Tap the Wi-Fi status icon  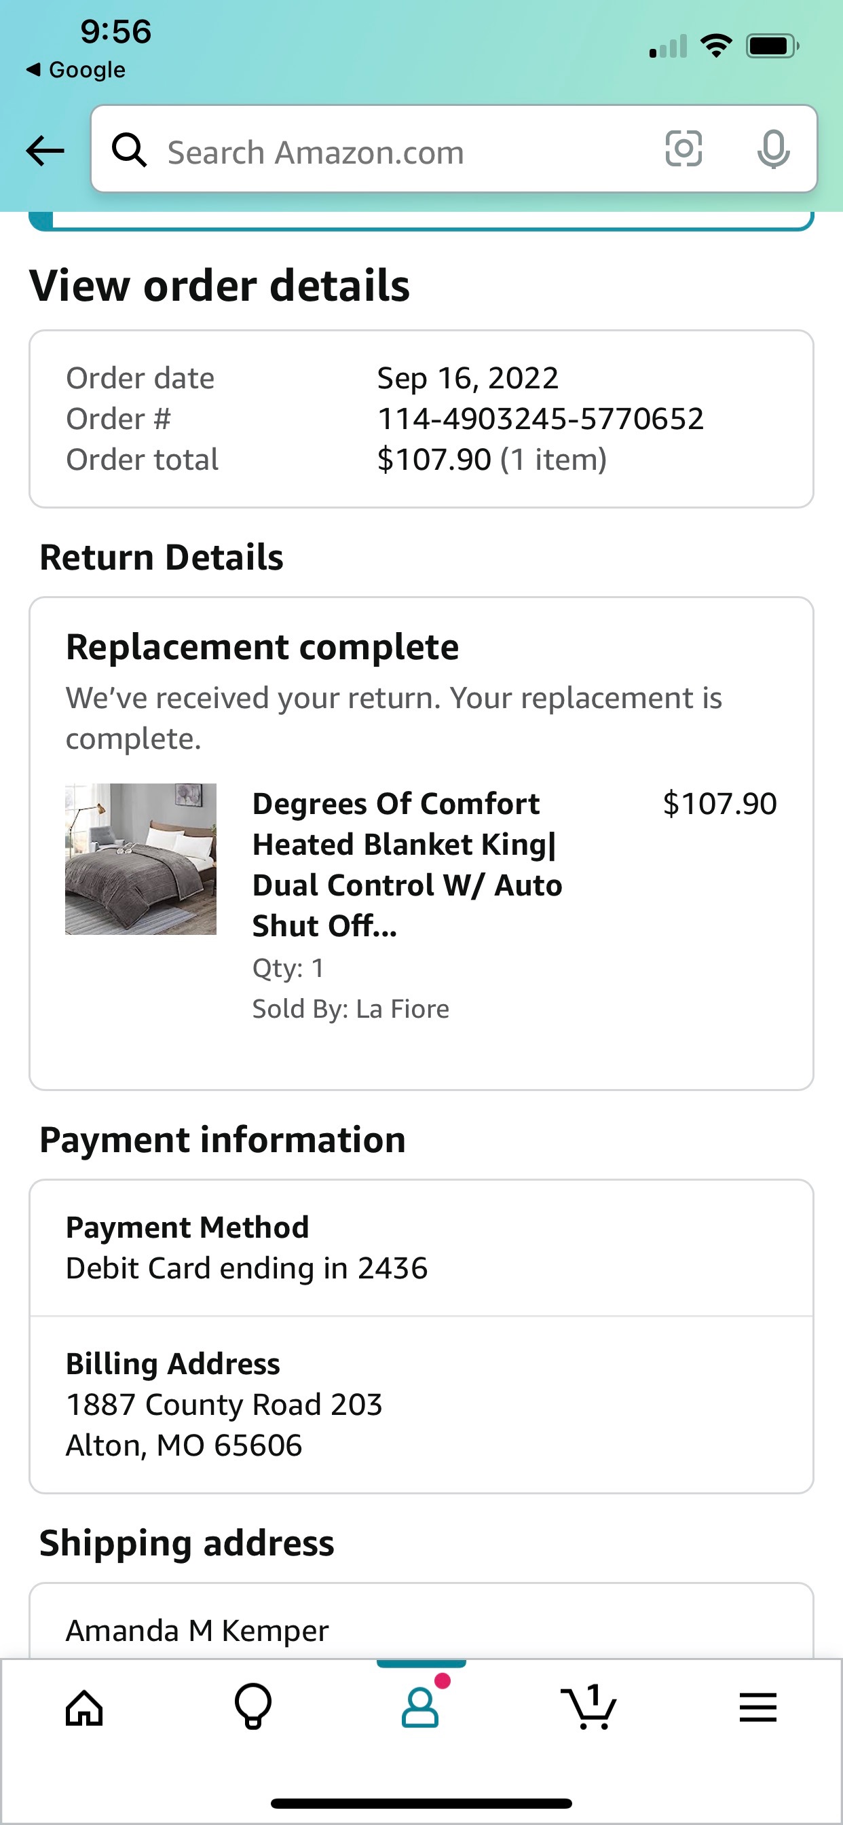[715, 46]
